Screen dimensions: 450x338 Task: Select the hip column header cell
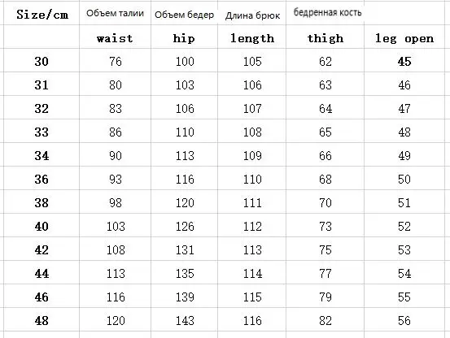[x=184, y=37]
